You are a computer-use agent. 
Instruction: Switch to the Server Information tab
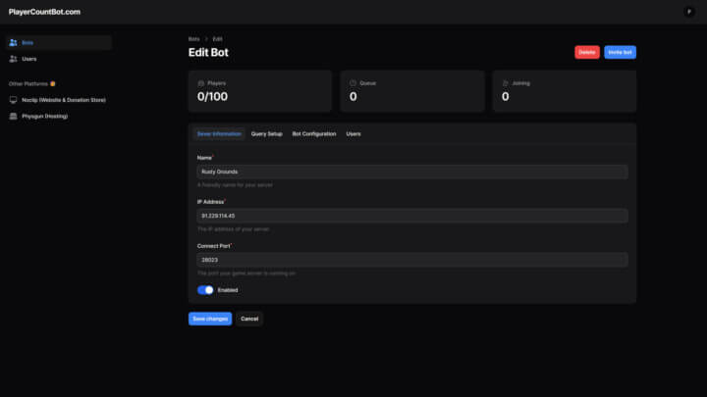pyautogui.click(x=219, y=133)
